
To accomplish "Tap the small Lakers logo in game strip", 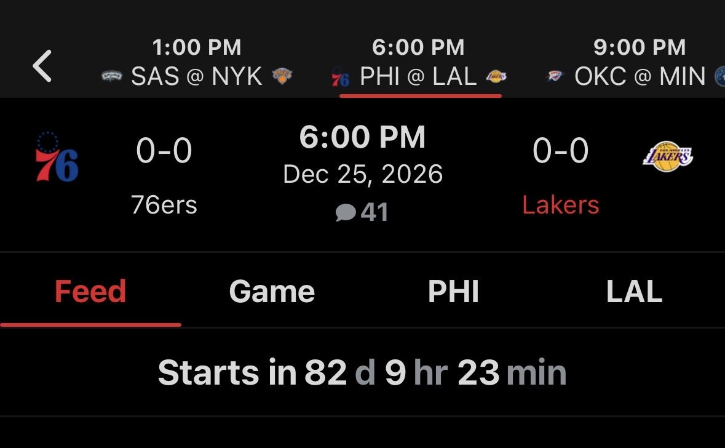I will [496, 76].
